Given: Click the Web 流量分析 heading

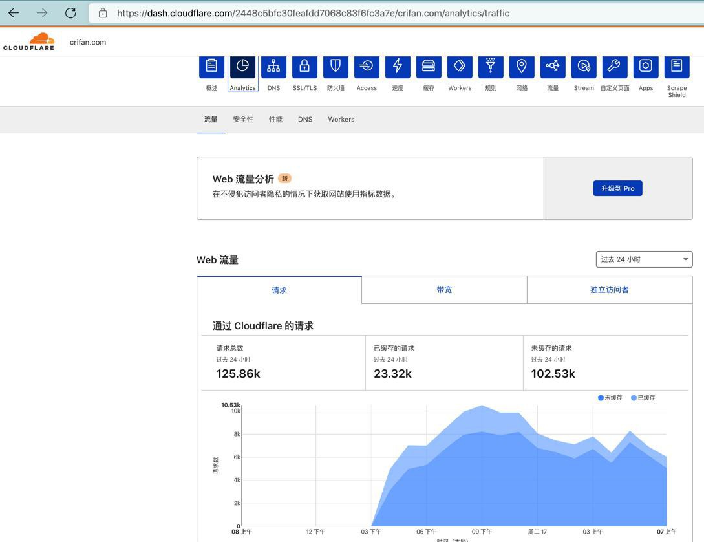Looking at the screenshot, I should tap(243, 179).
